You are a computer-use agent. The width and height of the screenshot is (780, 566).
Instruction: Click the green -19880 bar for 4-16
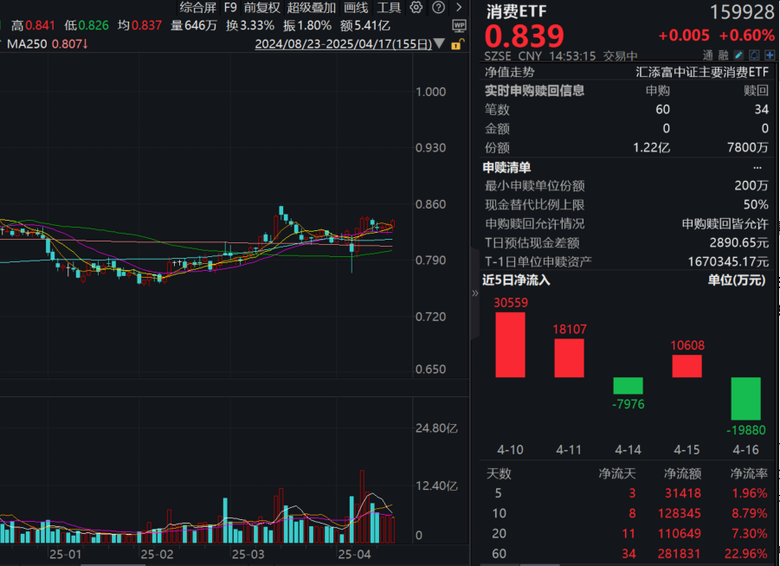pos(746,400)
